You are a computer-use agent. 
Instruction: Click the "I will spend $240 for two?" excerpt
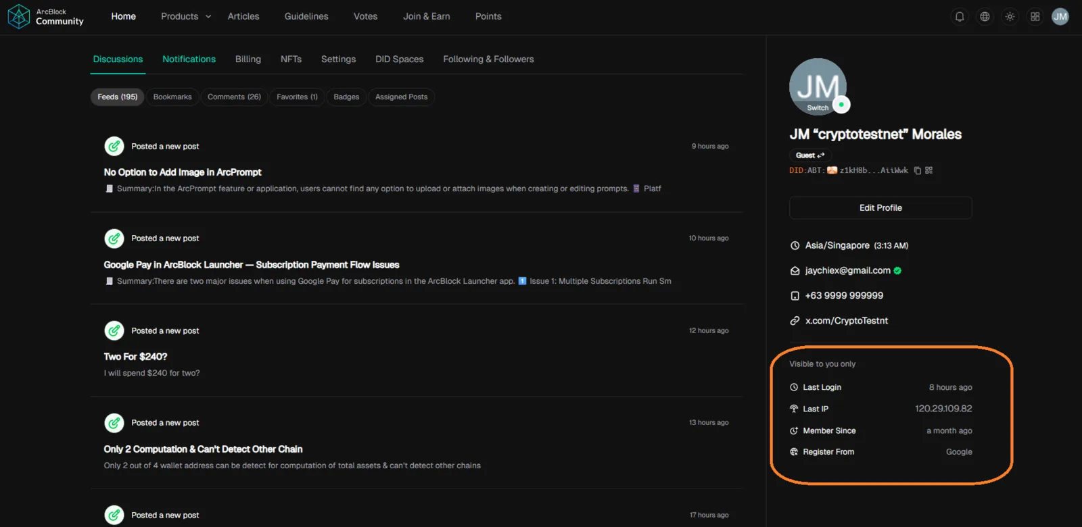pyautogui.click(x=151, y=373)
